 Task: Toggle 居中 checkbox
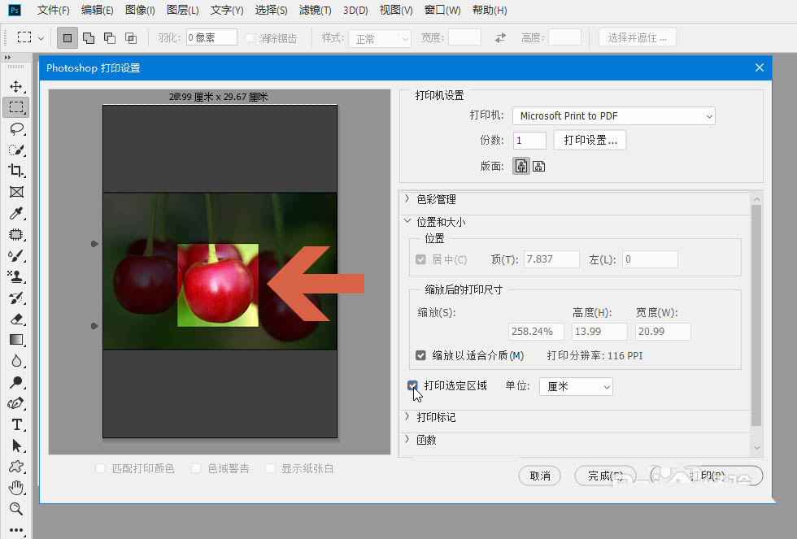(420, 259)
